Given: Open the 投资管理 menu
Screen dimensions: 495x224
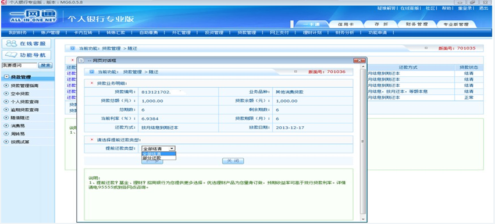Looking at the screenshot, I should pos(213,33).
